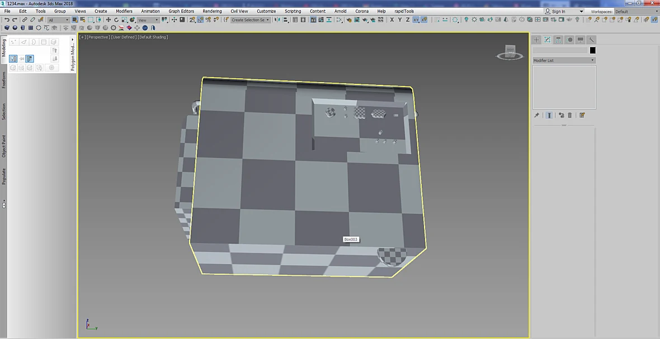Click the Box003 tooltip label
This screenshot has width=660, height=339.
pyautogui.click(x=351, y=240)
